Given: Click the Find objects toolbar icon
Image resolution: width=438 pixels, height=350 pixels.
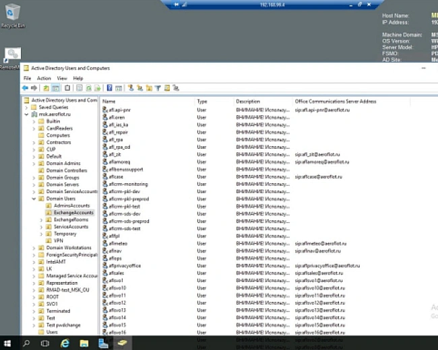Looking at the screenshot, I should point(167,88).
